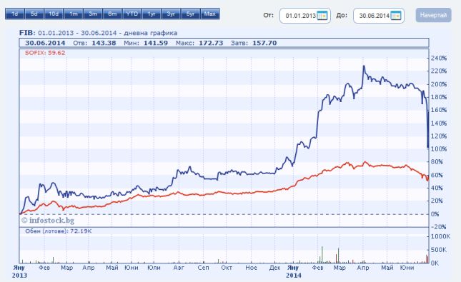The width and height of the screenshot is (461, 282).
Task: Click the 1000K volume axis label
Action: click(440, 236)
